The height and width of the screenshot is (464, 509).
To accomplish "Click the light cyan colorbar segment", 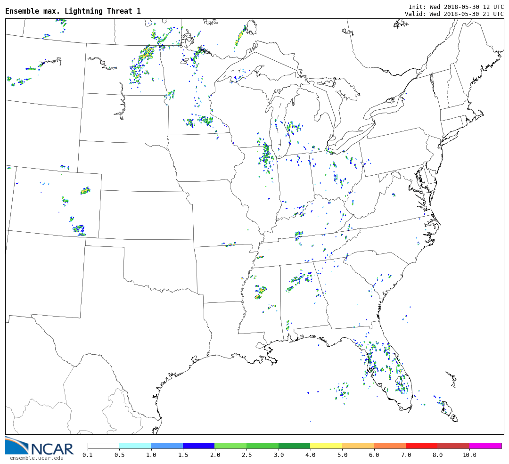I will pos(135,446).
